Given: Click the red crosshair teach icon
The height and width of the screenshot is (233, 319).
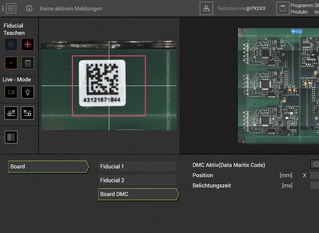Looking at the screenshot, I should pyautogui.click(x=28, y=45).
